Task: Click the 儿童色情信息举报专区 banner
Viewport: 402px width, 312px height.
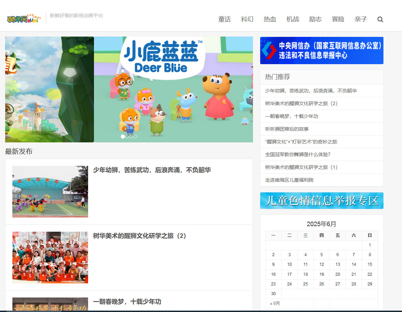Action: (321, 200)
